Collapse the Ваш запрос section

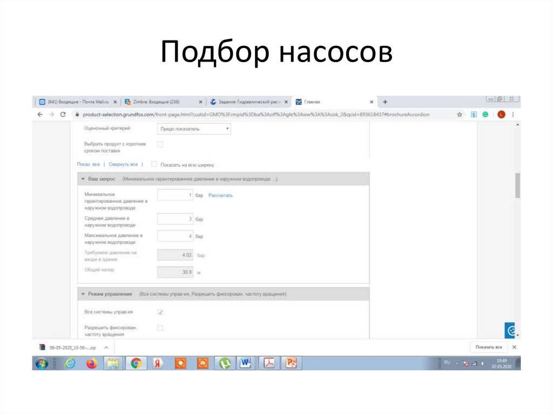(x=82, y=179)
